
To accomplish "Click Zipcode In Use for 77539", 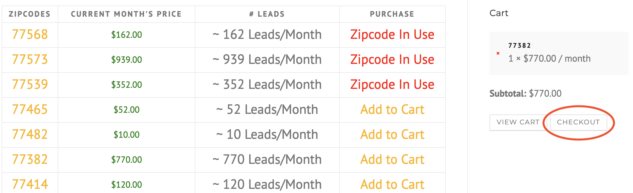I will [392, 85].
